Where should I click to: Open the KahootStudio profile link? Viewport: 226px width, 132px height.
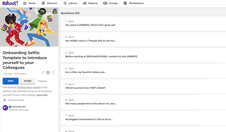(19, 107)
